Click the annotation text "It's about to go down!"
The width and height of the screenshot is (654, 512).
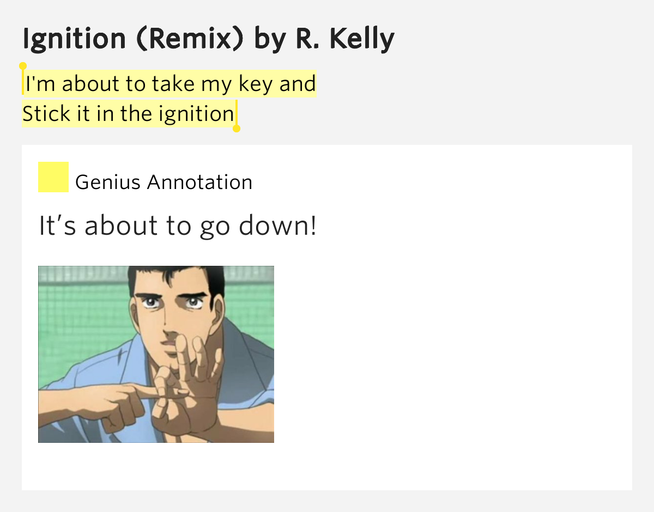[x=178, y=225]
